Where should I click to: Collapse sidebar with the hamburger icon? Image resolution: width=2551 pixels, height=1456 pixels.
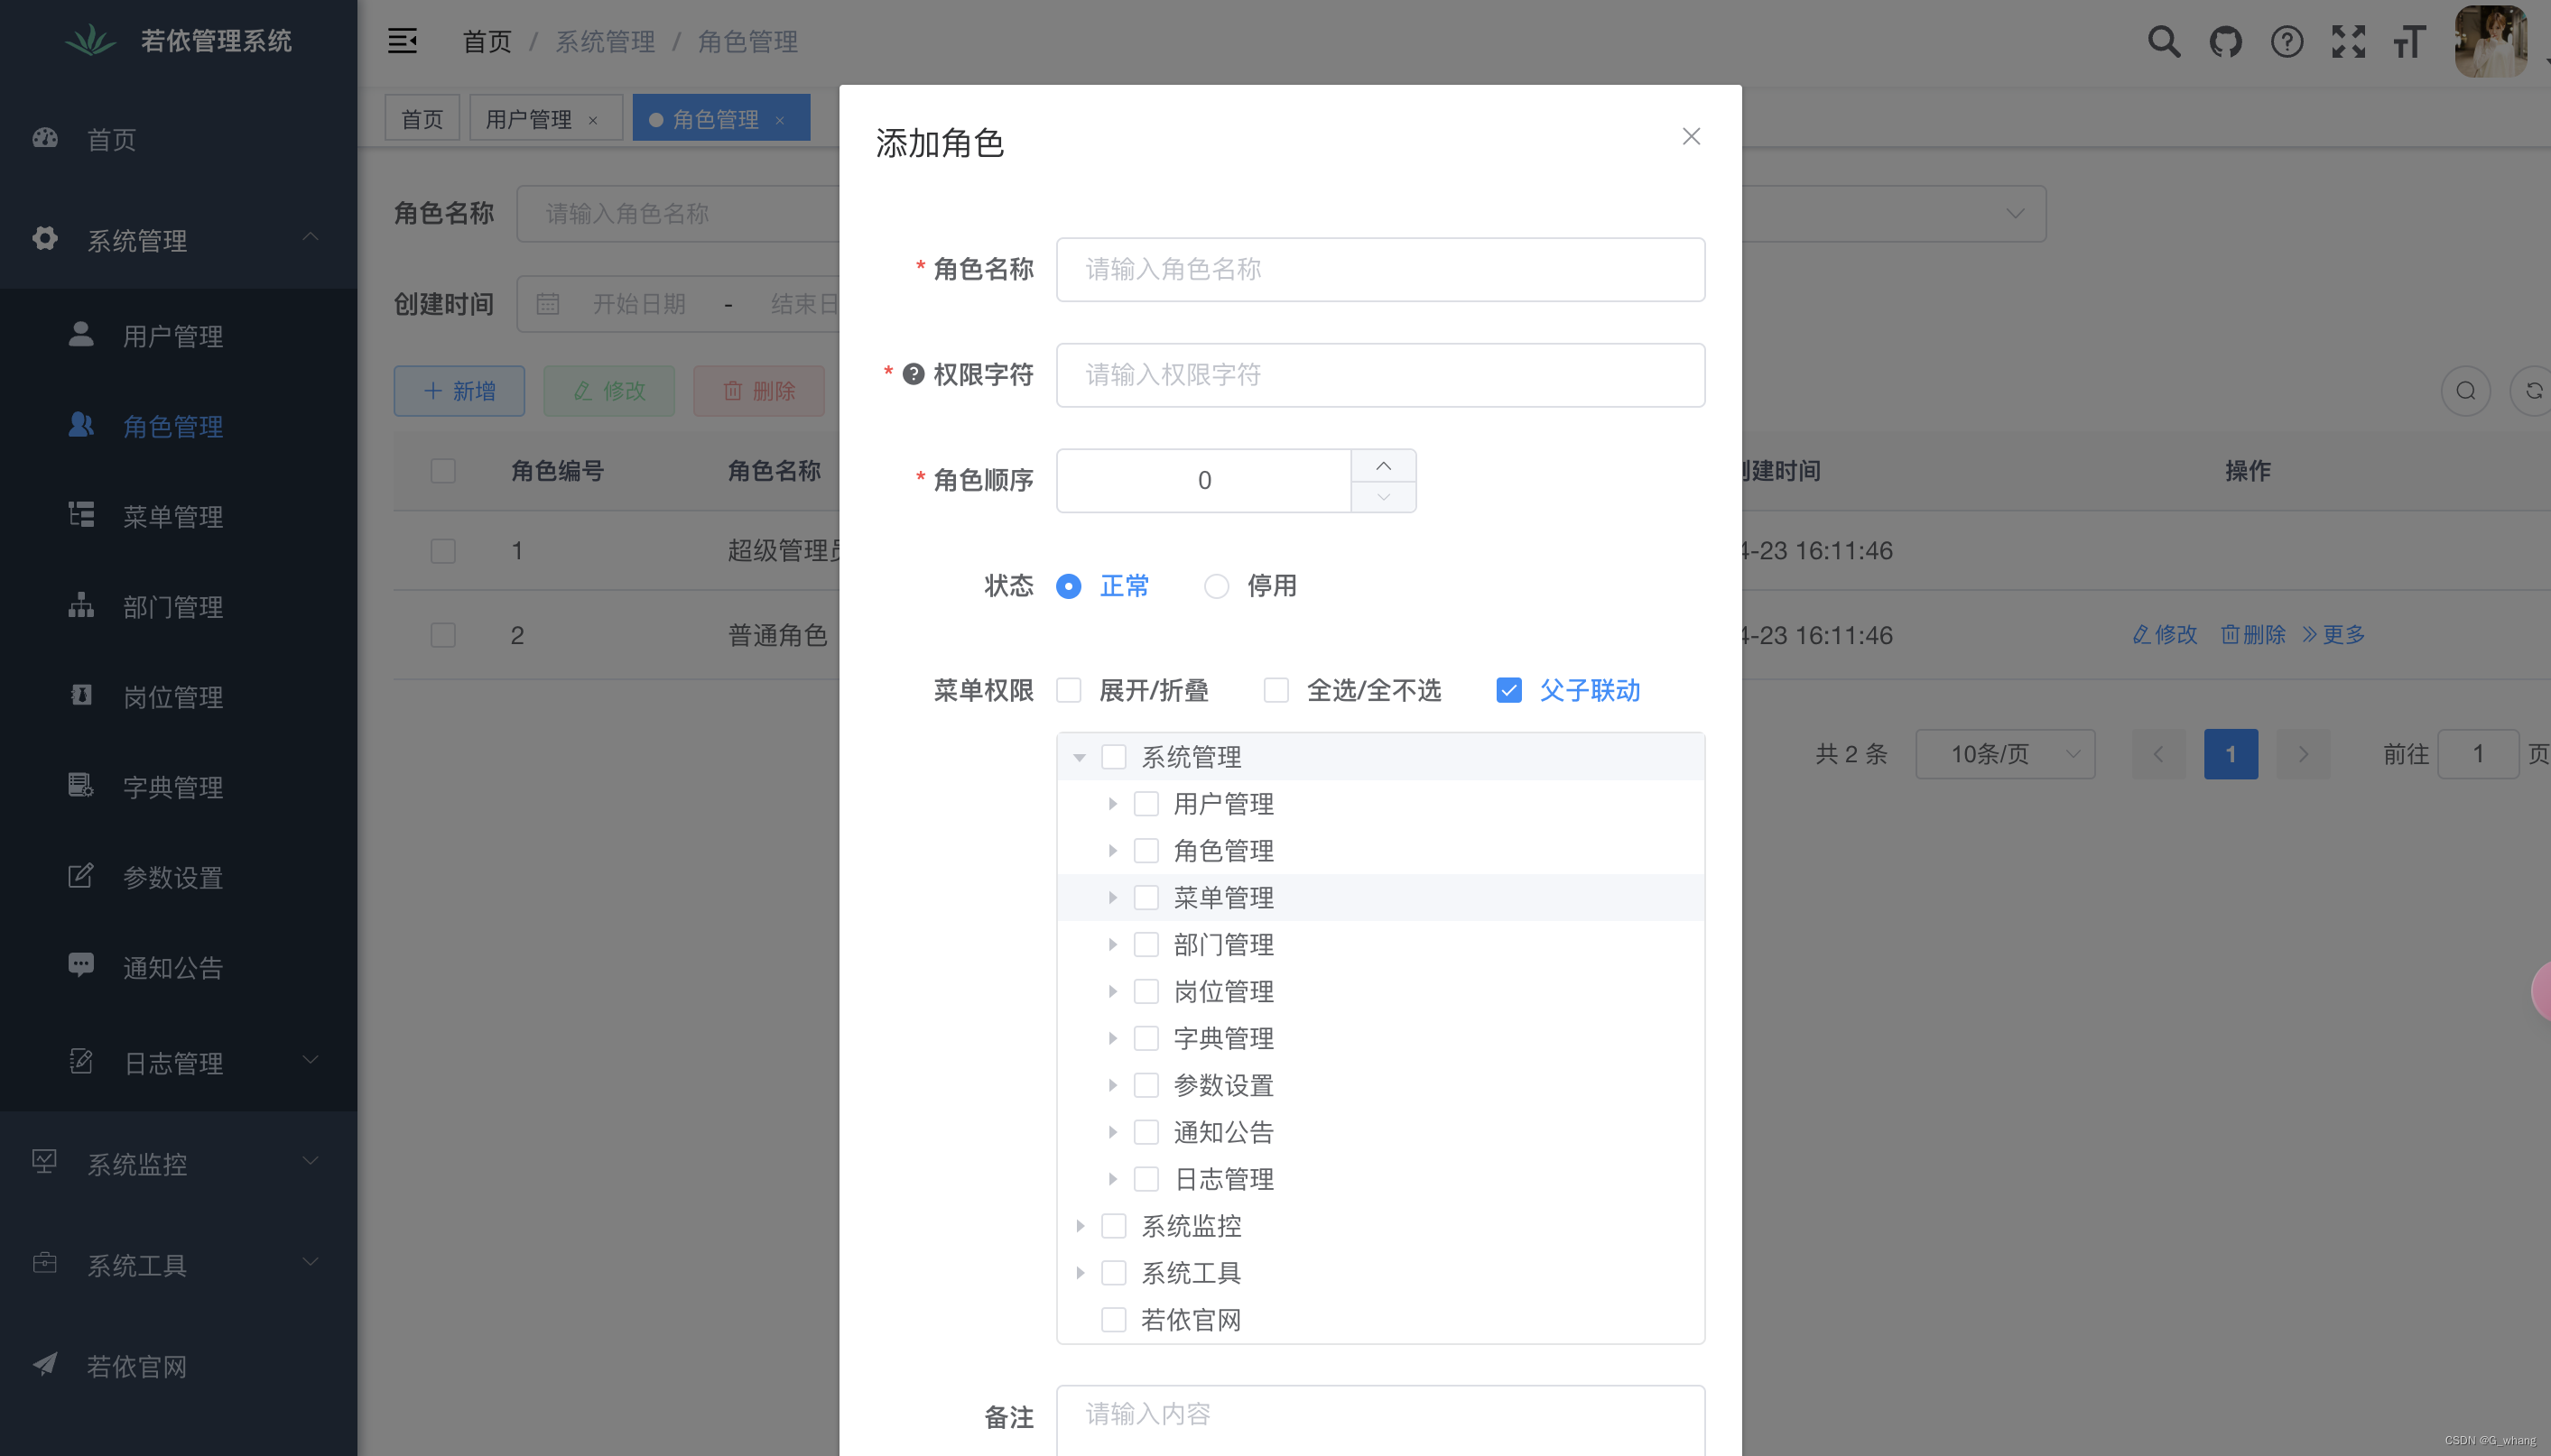[x=403, y=41]
